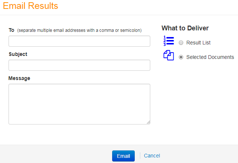The width and height of the screenshot is (238, 163).
Task: Click the Subject field label
Action: [x=18, y=54]
